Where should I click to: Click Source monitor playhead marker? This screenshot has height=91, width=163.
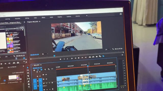click(x=24, y=58)
